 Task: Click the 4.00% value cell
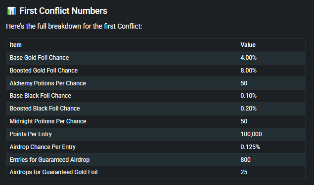pyautogui.click(x=249, y=58)
